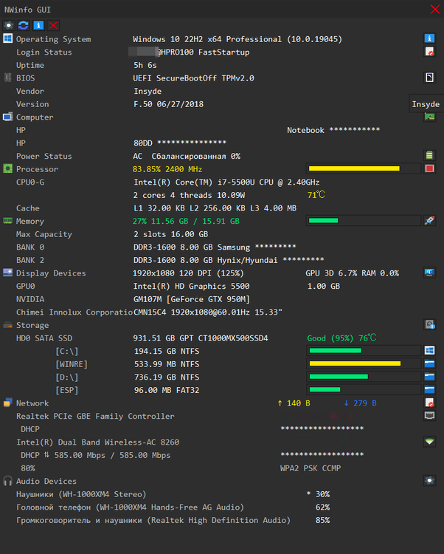
Task: Open the disk info icon on Storage row
Action: [x=429, y=324]
